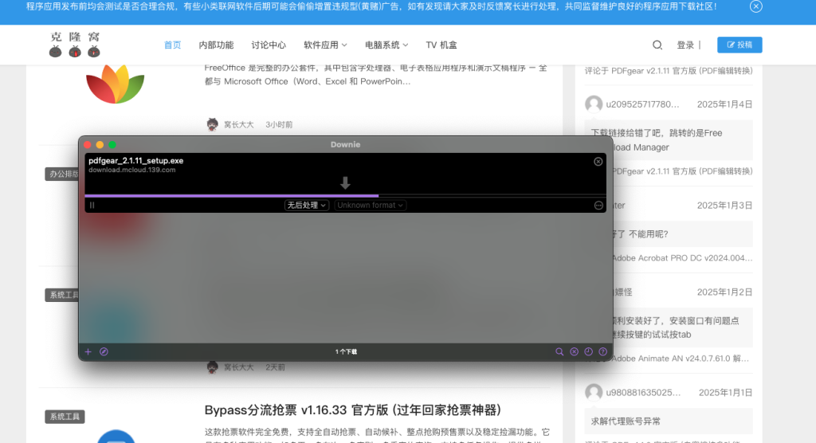Click author 窝长大大 on the 2天前 post
Screen dimensions: 816x443
[238, 367]
